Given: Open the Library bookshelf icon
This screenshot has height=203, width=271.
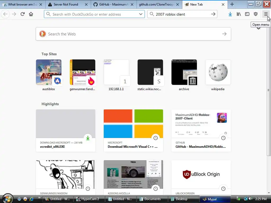Looking at the screenshot, I should click(239, 14).
